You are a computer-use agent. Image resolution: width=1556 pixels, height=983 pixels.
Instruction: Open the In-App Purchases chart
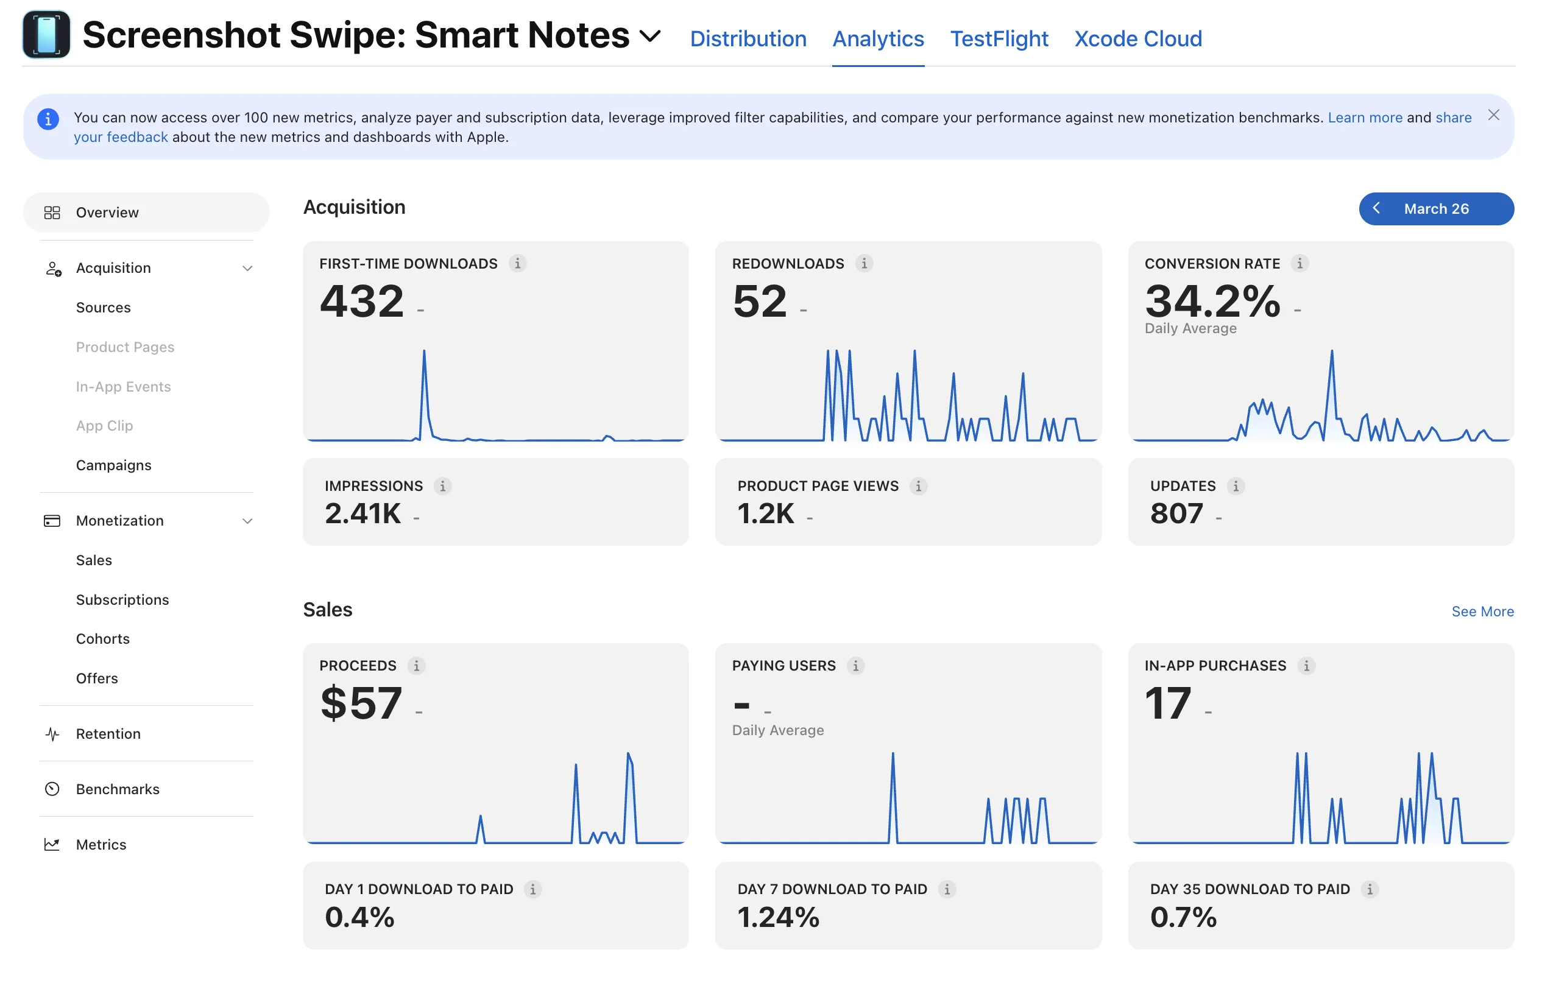(x=1320, y=798)
